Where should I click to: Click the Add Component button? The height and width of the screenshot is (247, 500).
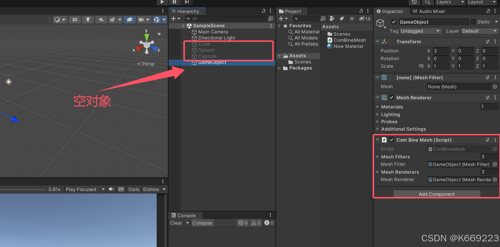(x=437, y=194)
